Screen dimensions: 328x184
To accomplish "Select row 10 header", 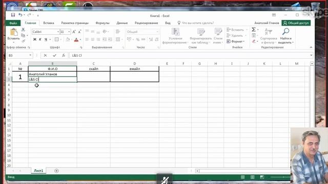I will (9, 115).
